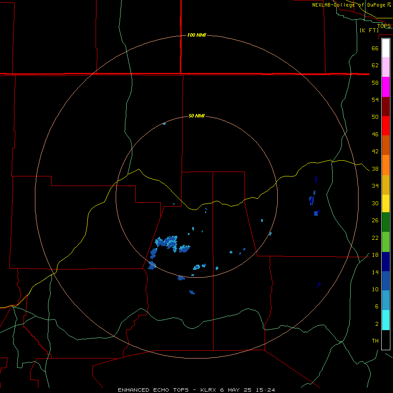The width and height of the screenshot is (393, 393).
Task: Click the 22 legend scale value
Action: pos(375,238)
